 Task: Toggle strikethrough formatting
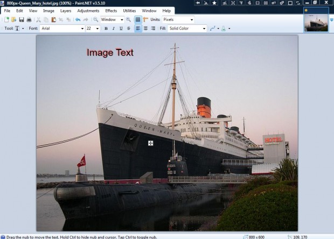129,29
